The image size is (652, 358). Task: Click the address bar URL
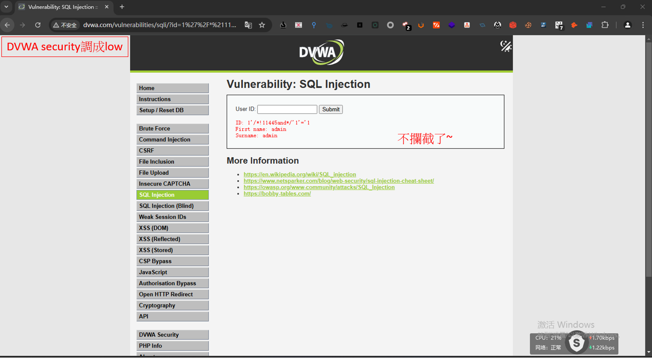click(x=160, y=25)
